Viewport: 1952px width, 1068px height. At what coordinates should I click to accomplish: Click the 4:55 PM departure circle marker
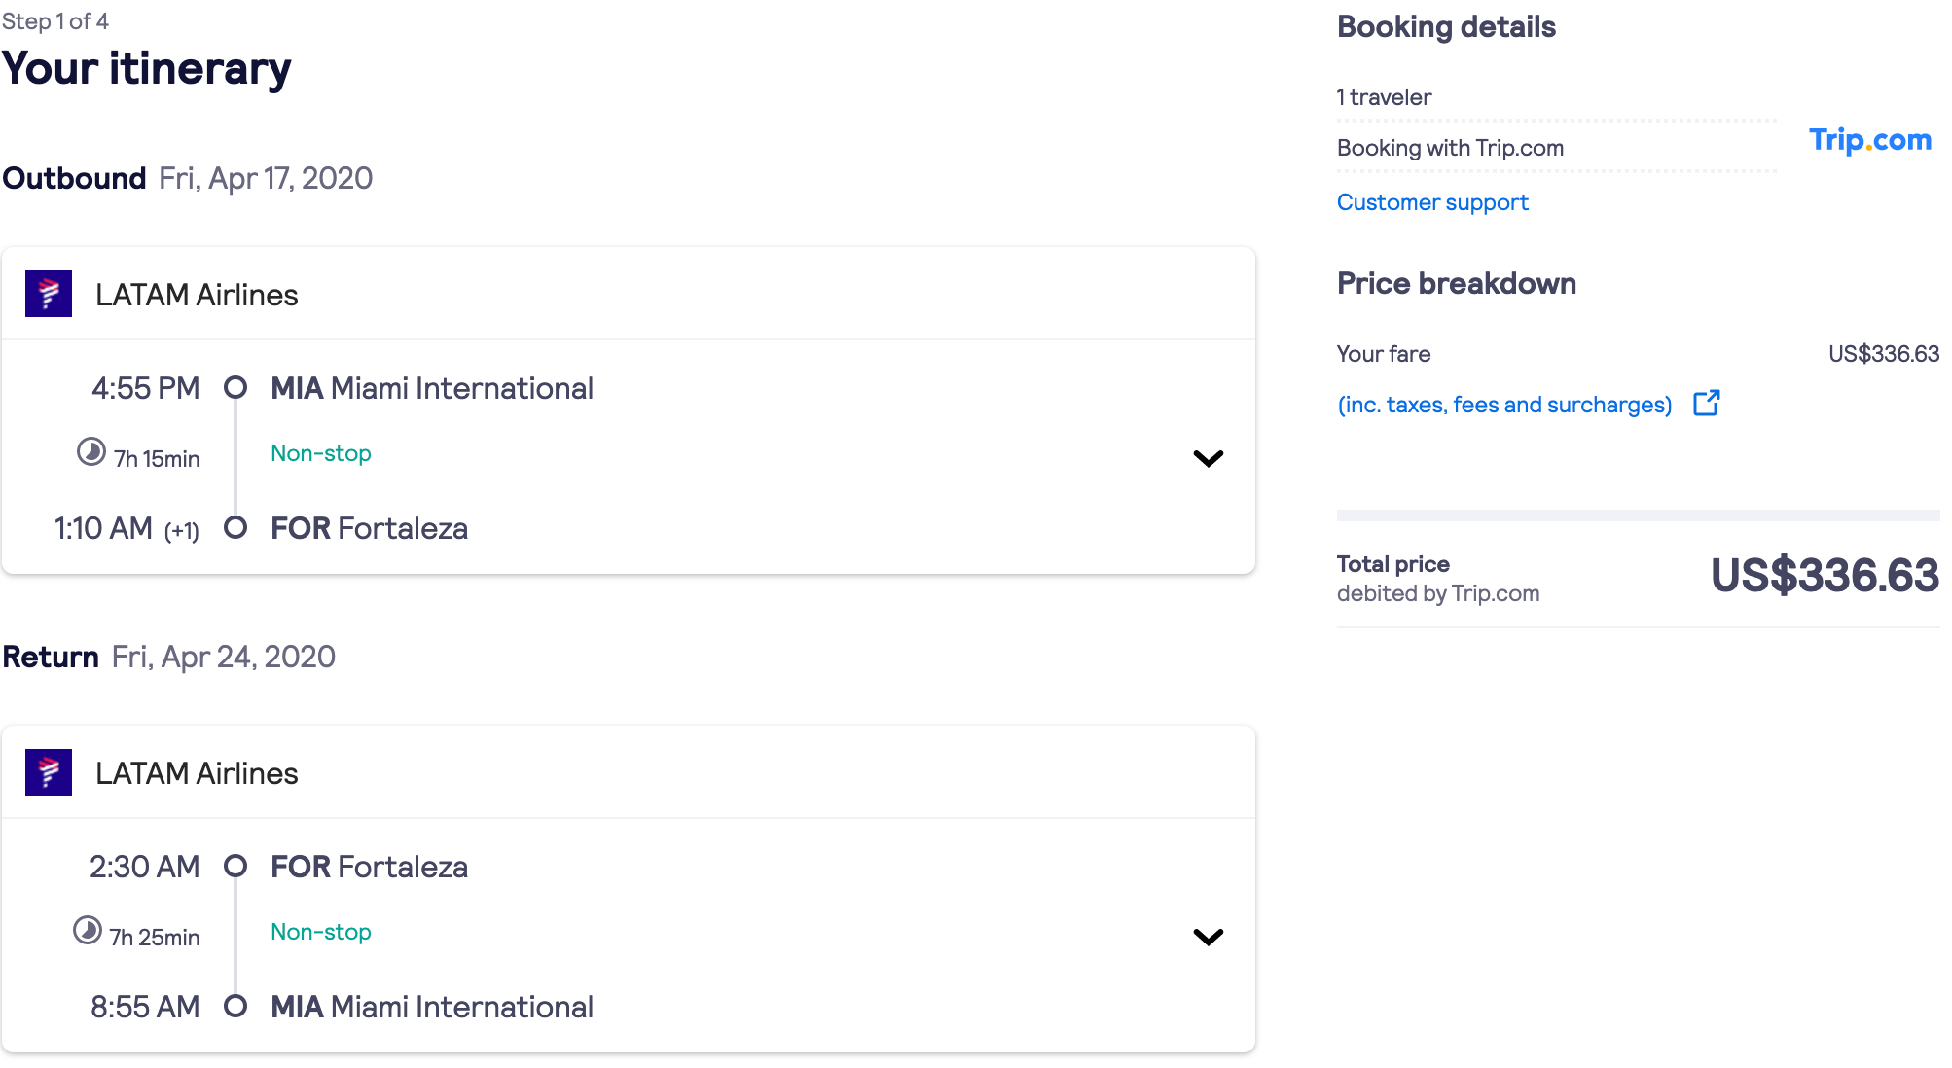(x=235, y=388)
